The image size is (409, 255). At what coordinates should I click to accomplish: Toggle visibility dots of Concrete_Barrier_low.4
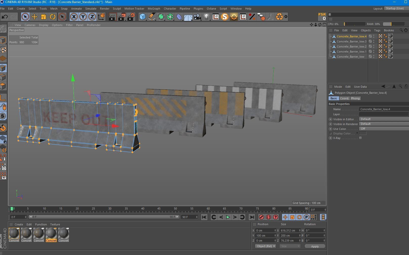point(374,36)
